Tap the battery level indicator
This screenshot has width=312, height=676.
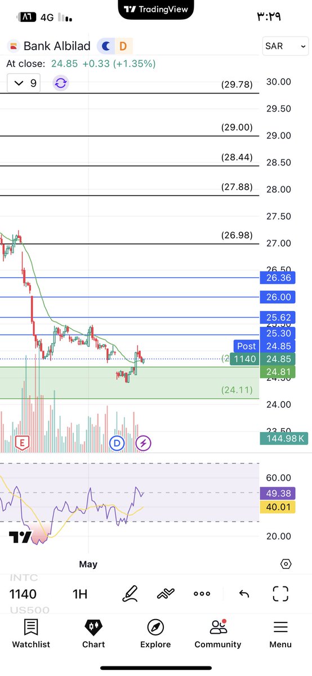(x=27, y=17)
